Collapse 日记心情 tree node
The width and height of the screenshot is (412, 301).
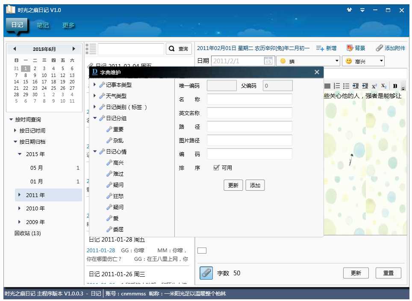click(95, 151)
